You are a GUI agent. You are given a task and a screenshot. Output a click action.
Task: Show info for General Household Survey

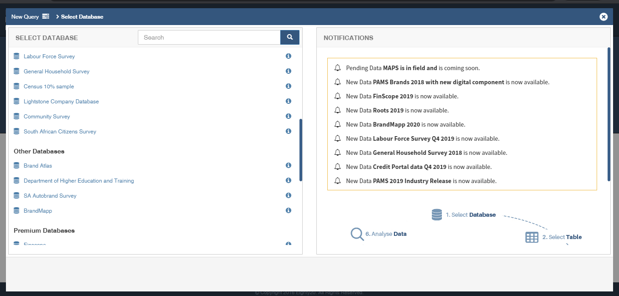289,71
